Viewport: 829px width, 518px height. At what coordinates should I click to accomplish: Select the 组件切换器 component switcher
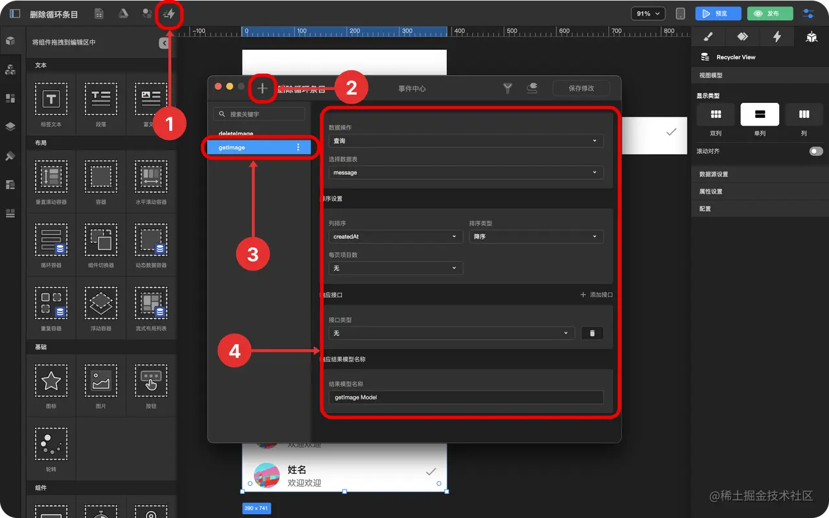(101, 245)
